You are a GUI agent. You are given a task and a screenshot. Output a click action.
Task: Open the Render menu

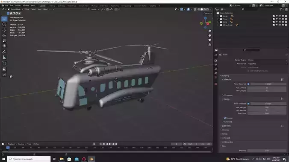coord(18,6)
